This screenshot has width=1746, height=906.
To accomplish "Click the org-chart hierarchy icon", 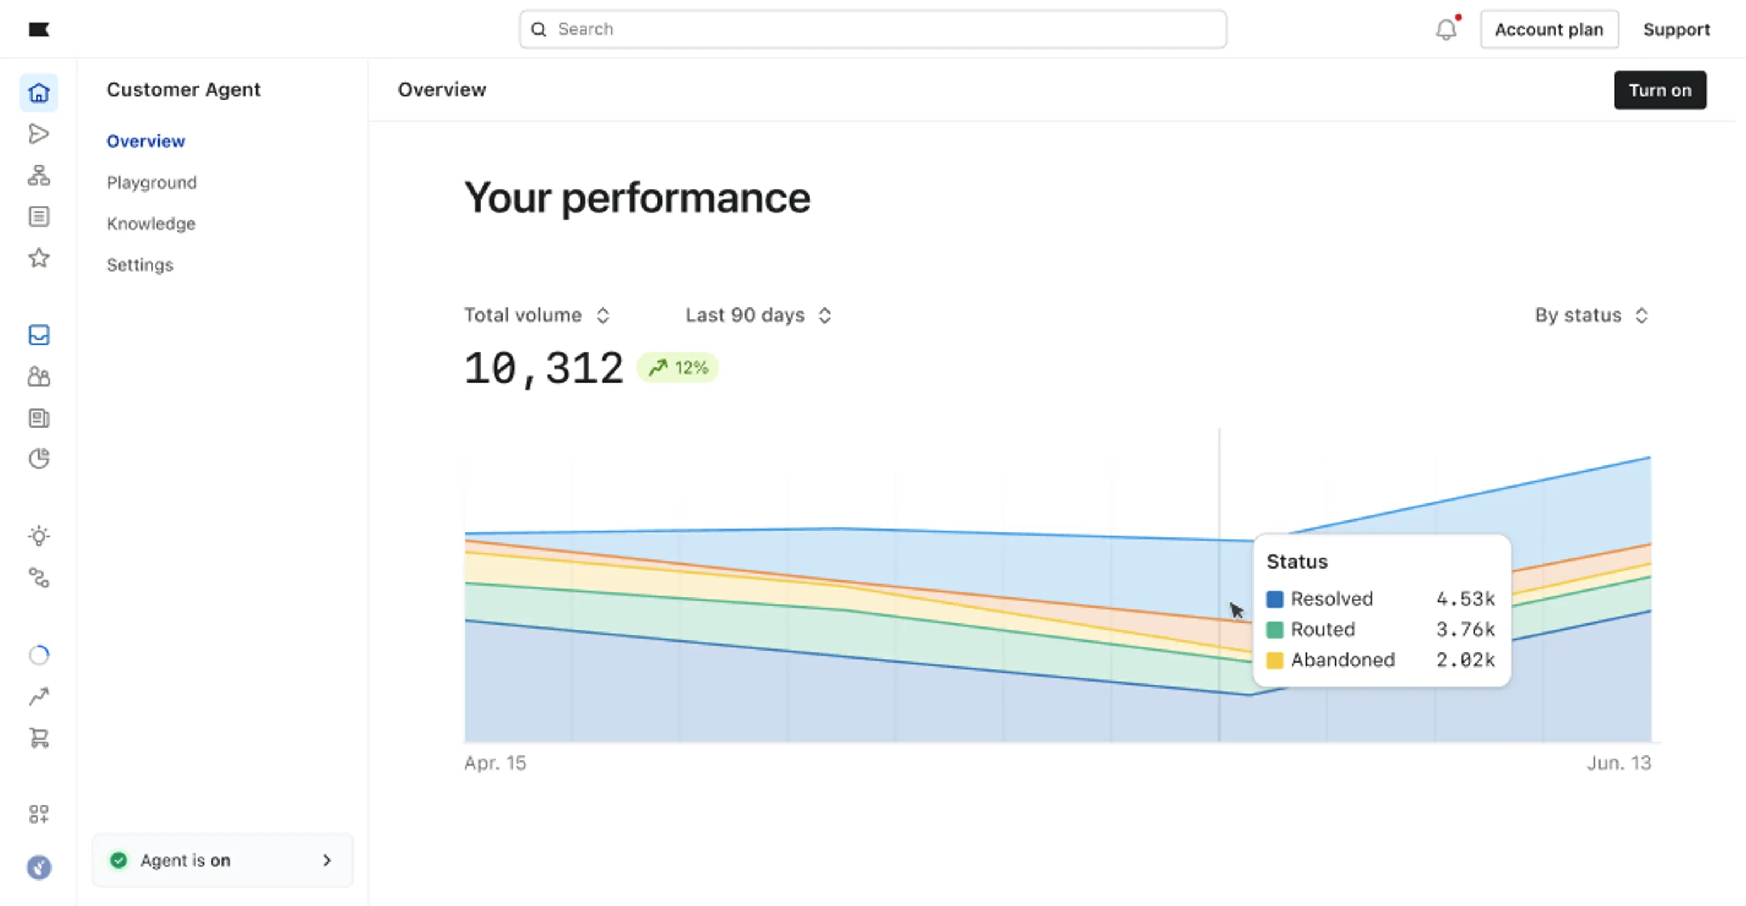I will point(38,175).
